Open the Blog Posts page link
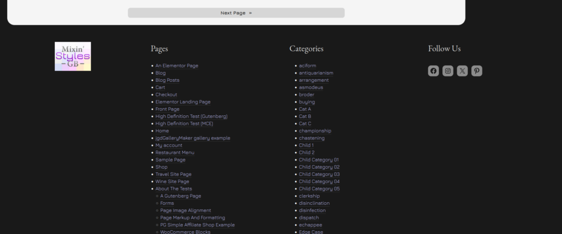 [x=167, y=80]
